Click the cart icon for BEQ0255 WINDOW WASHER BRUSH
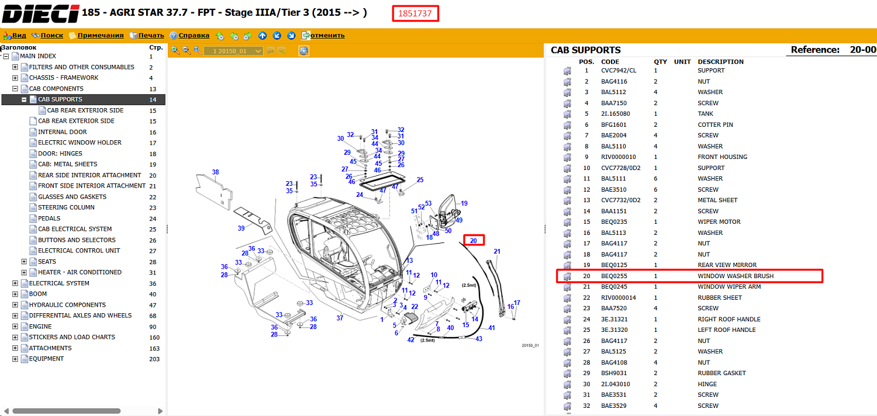 pyautogui.click(x=567, y=276)
